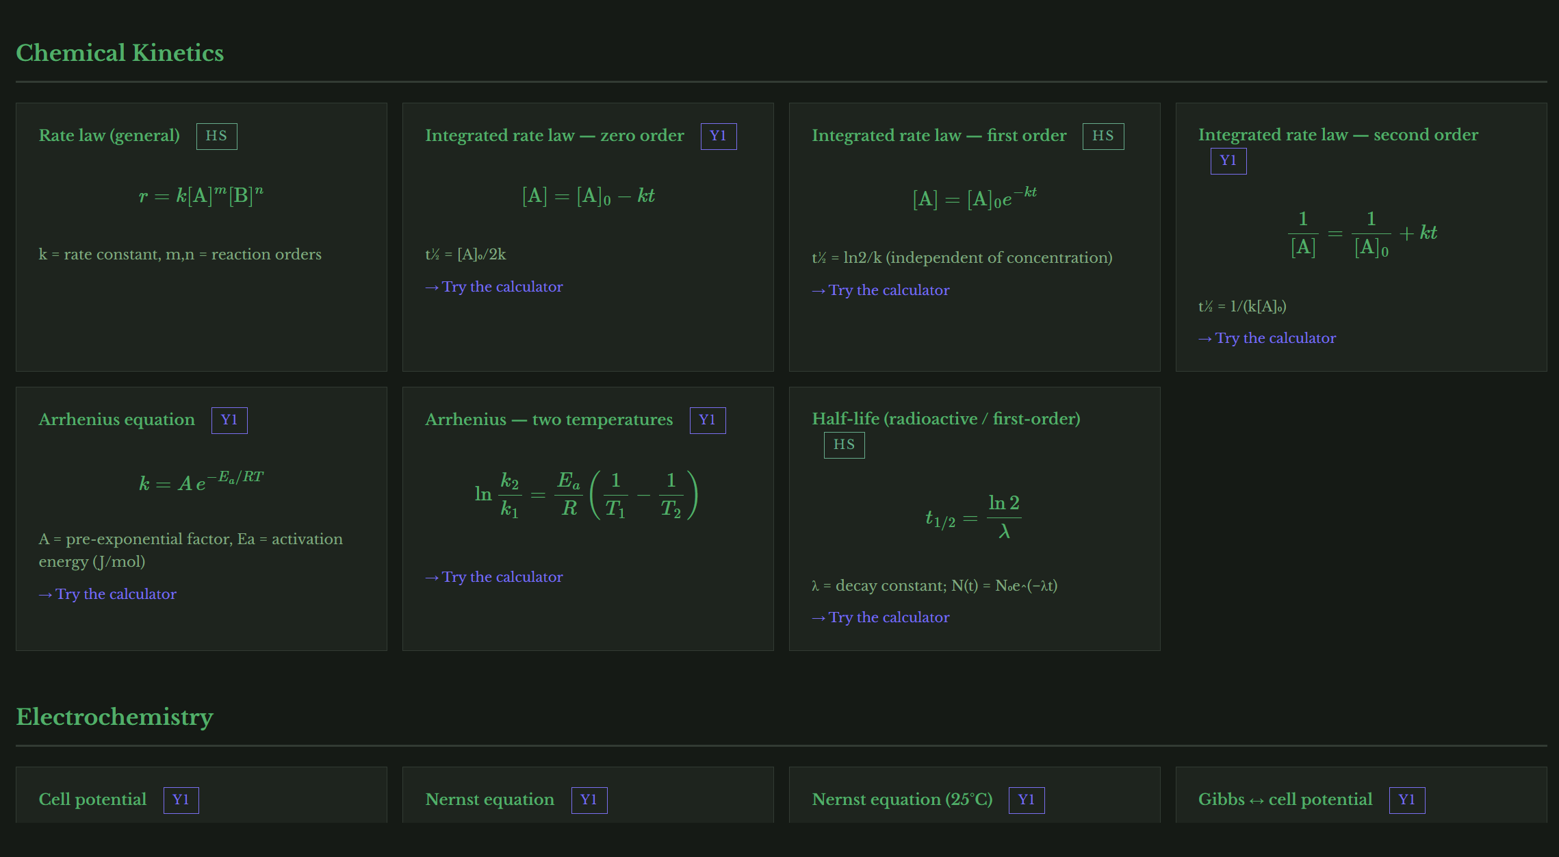Click note 't½ = ln2/k (independent of concentration)'

(x=962, y=258)
